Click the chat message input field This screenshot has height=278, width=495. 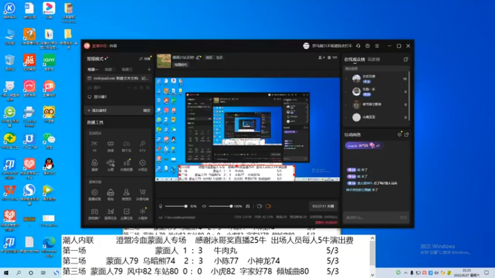(x=371, y=217)
